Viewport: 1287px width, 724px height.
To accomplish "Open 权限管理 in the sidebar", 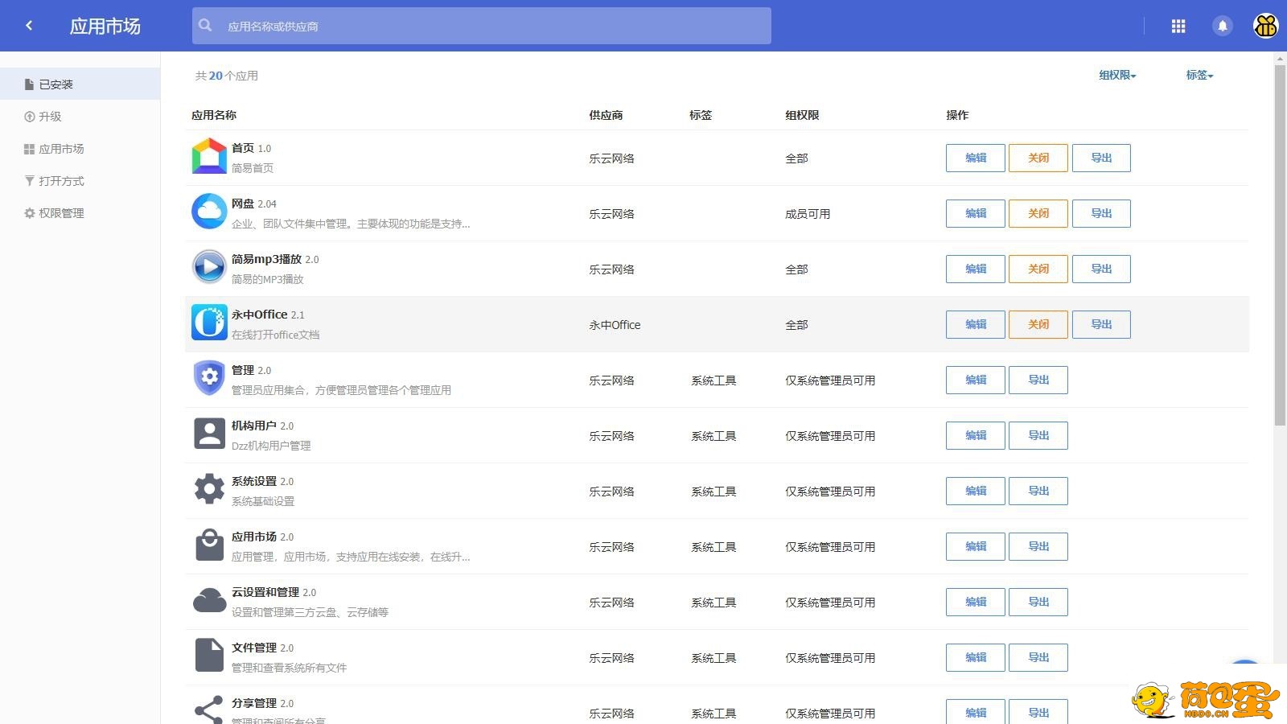I will tap(80, 212).
